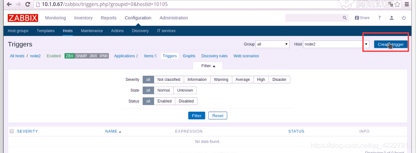Tick the select-all table checkbox

[x=12, y=131]
